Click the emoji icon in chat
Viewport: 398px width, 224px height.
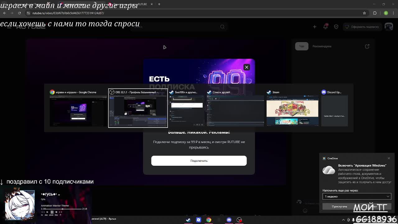pyautogui.click(x=305, y=211)
